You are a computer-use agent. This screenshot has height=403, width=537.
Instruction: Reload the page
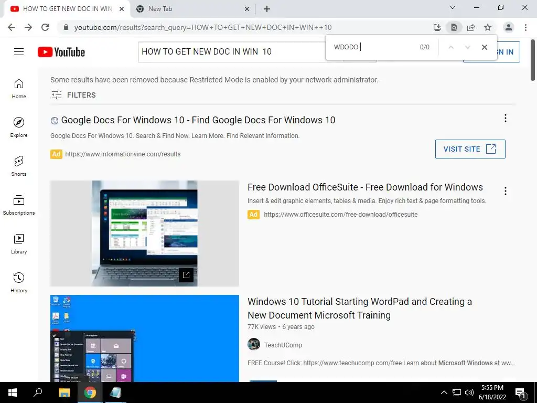tap(45, 27)
